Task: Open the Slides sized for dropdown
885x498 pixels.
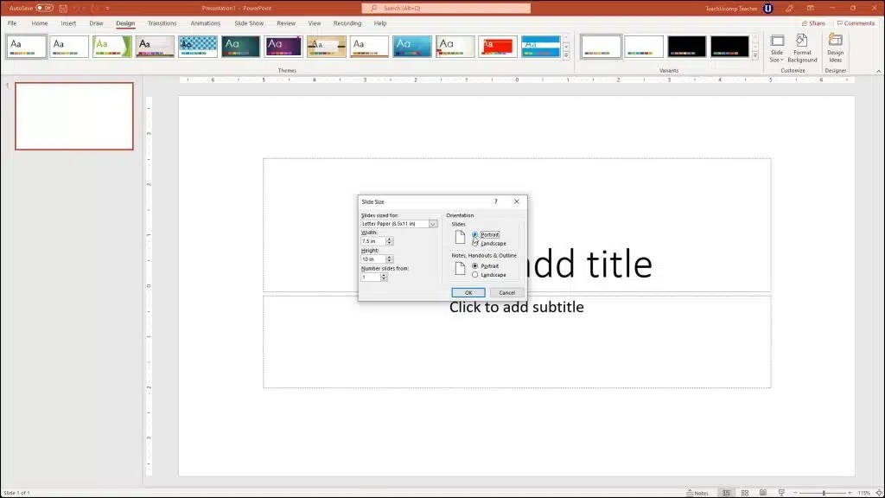Action: point(432,223)
